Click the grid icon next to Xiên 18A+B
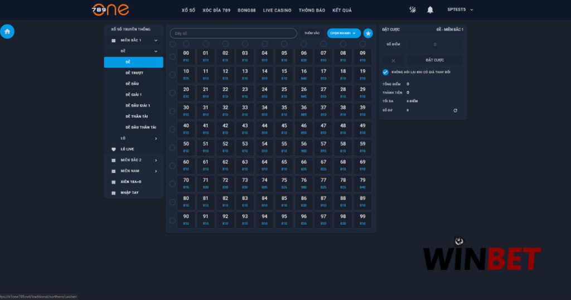571x300 pixels. coord(113,182)
